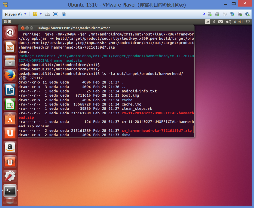Viewport: 254px width, 208px height.
Task: Minimize the terminal window
Action: click(x=27, y=28)
